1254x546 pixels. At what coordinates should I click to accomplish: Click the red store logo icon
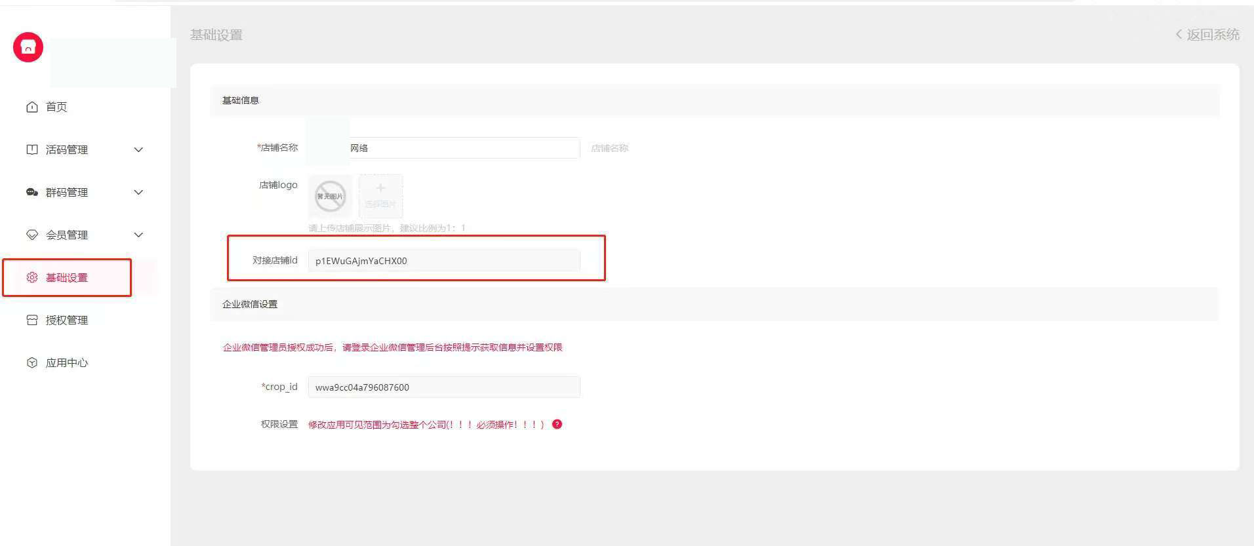28,47
